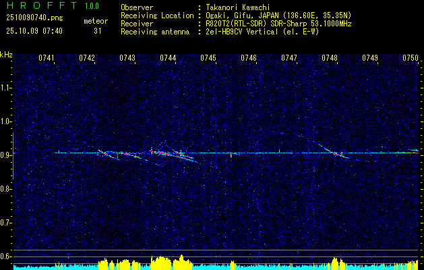424x270 pixels.
Task: Click the 1.1 kHz frequency axis label
Action: pyautogui.click(x=6, y=88)
